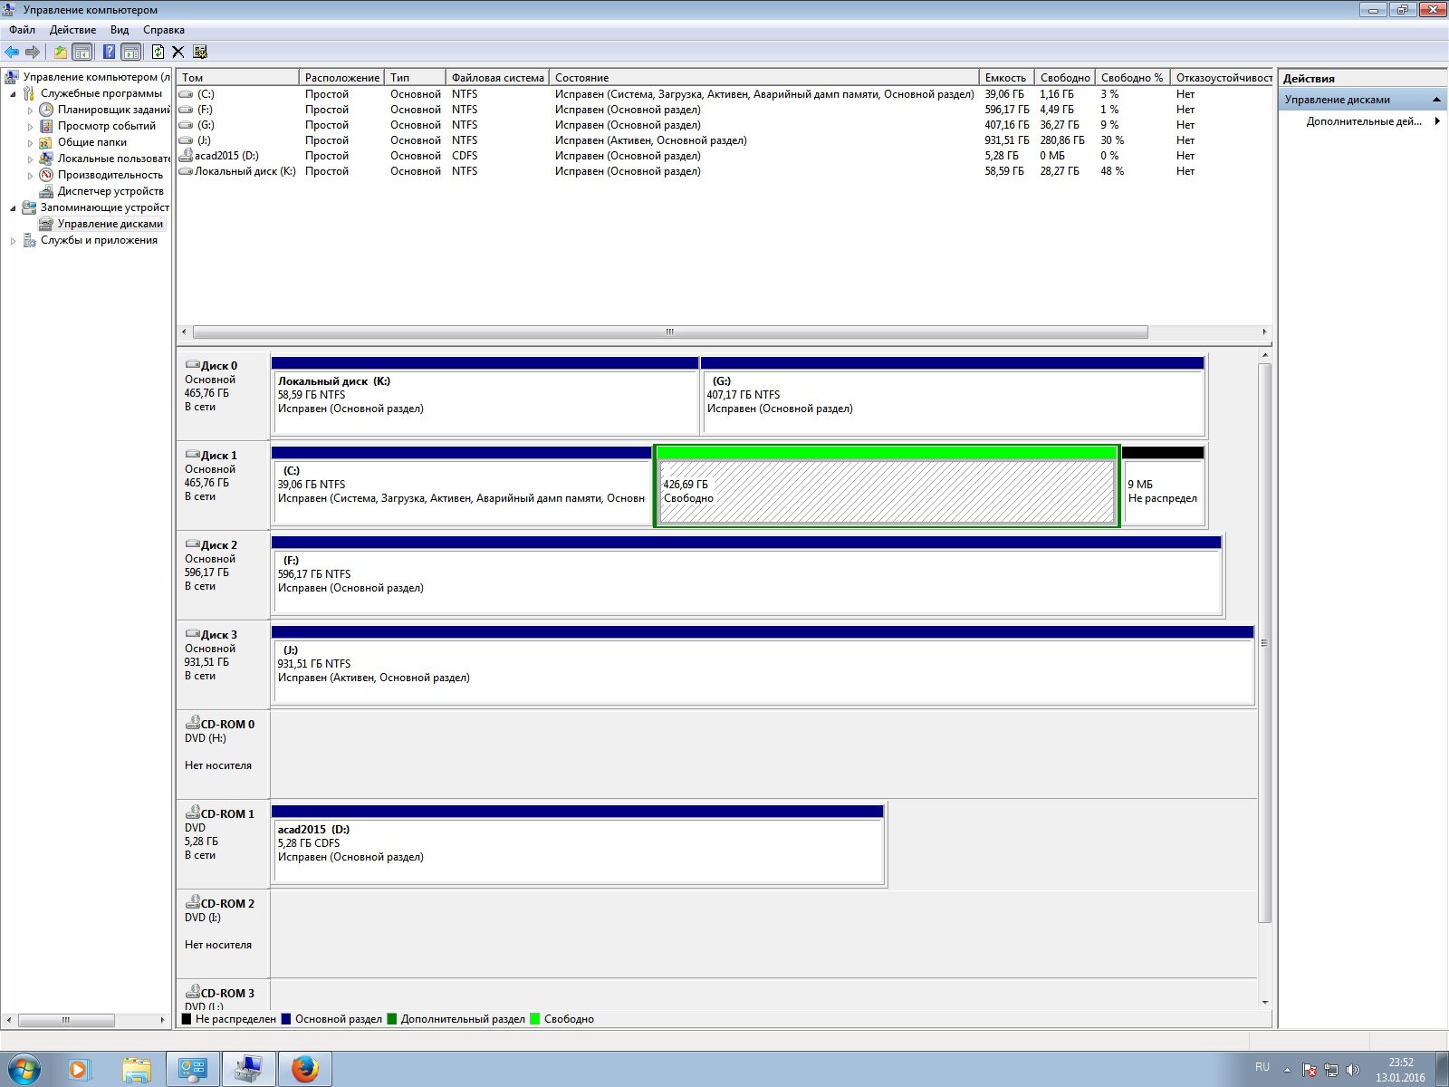Viewport: 1449px width, 1087px height.
Task: Click the Up one level folder icon
Action: click(60, 52)
